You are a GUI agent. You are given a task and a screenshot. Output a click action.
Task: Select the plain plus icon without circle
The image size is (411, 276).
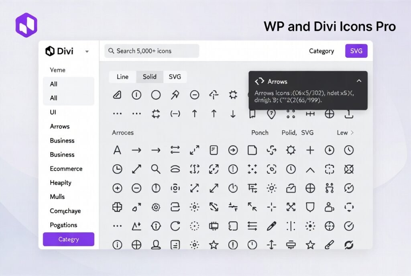(310, 150)
